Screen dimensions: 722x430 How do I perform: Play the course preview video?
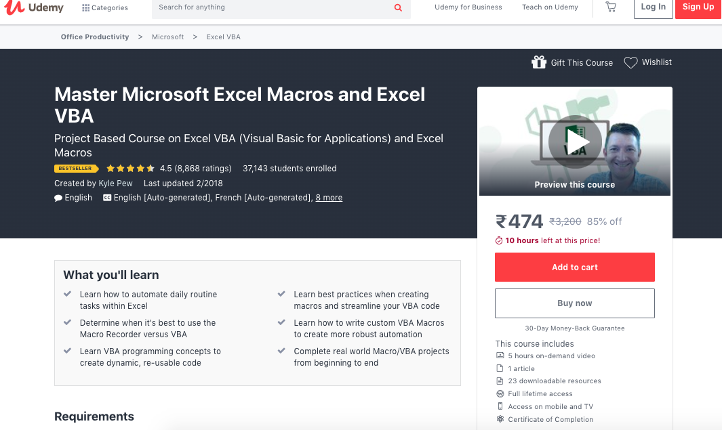coord(575,142)
